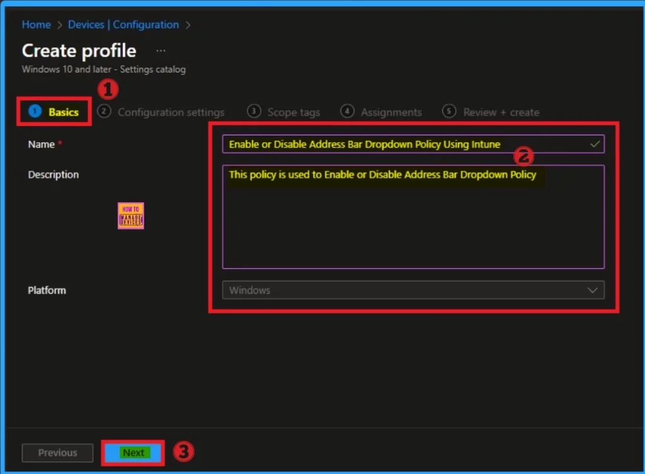Expand the Platform dropdown showing Windows
The width and height of the screenshot is (645, 474).
click(413, 290)
